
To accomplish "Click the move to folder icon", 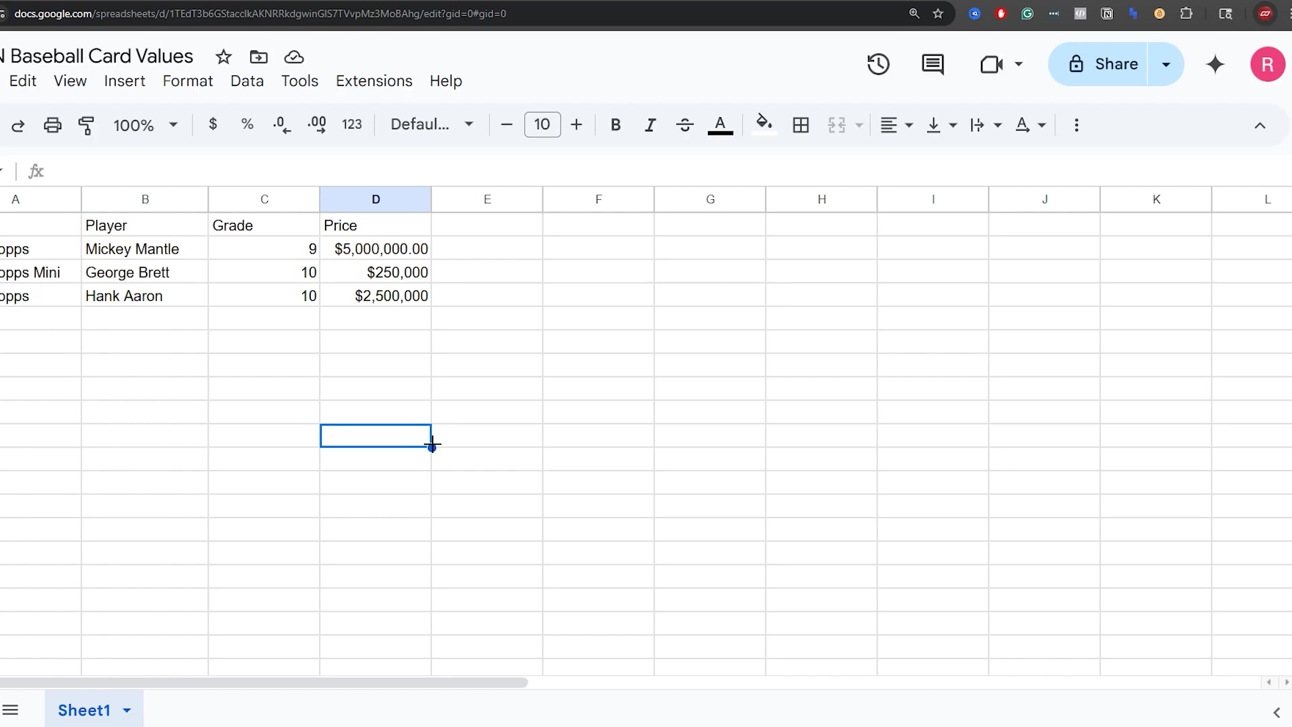I will point(258,57).
